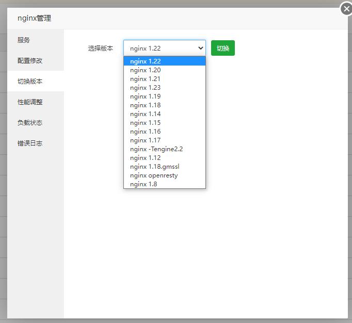Screen dimensions: 352x323
Task: Pick nginx -Tengine2.2 option
Action: click(156, 149)
